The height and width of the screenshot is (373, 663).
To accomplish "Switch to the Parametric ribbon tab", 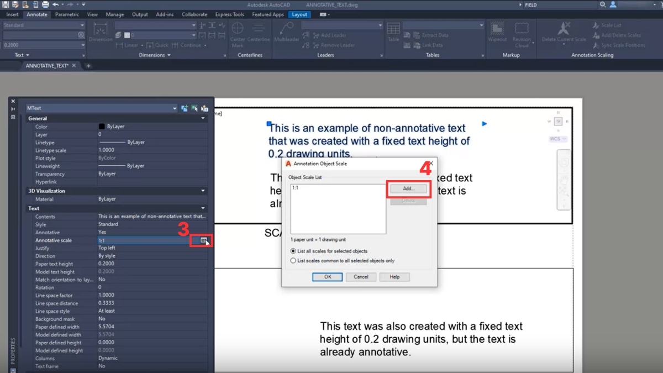I will click(x=67, y=14).
